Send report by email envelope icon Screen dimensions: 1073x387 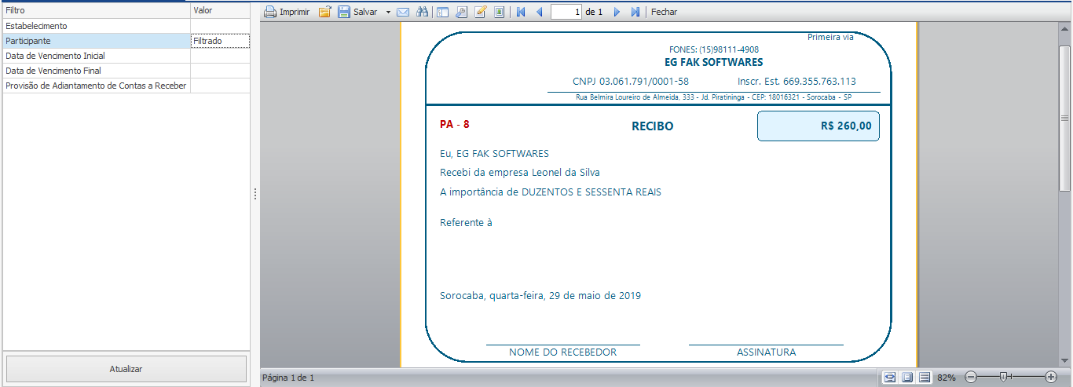[403, 12]
